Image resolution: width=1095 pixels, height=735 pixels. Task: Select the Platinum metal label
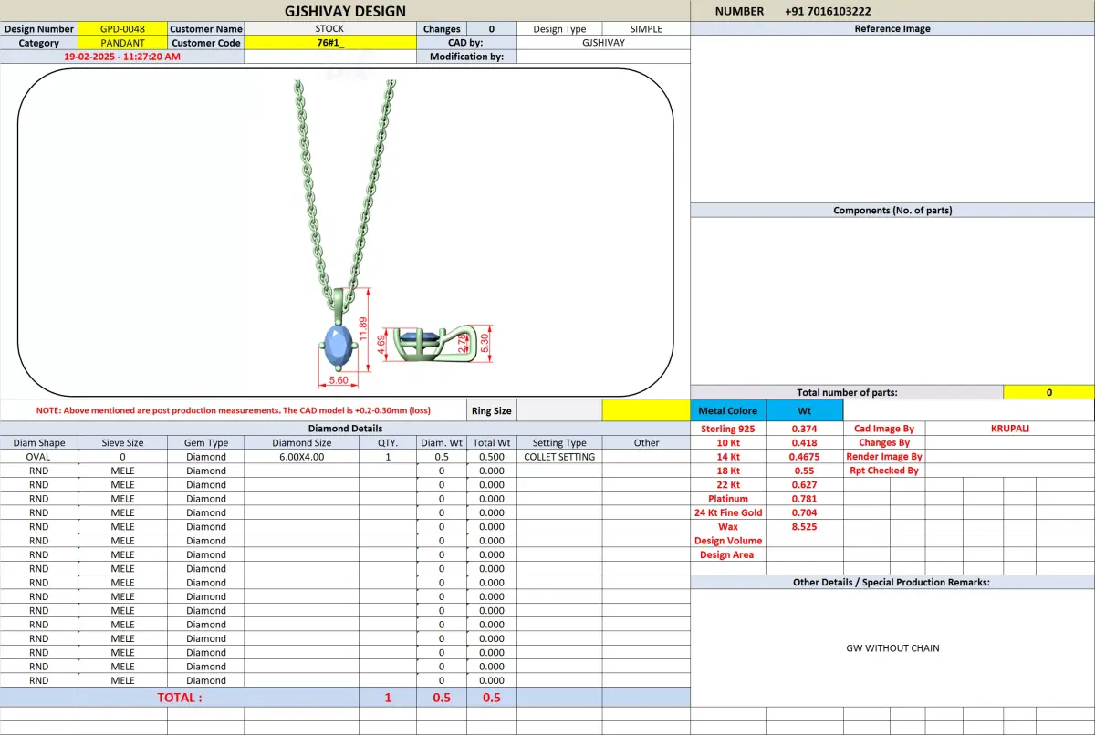coord(728,499)
